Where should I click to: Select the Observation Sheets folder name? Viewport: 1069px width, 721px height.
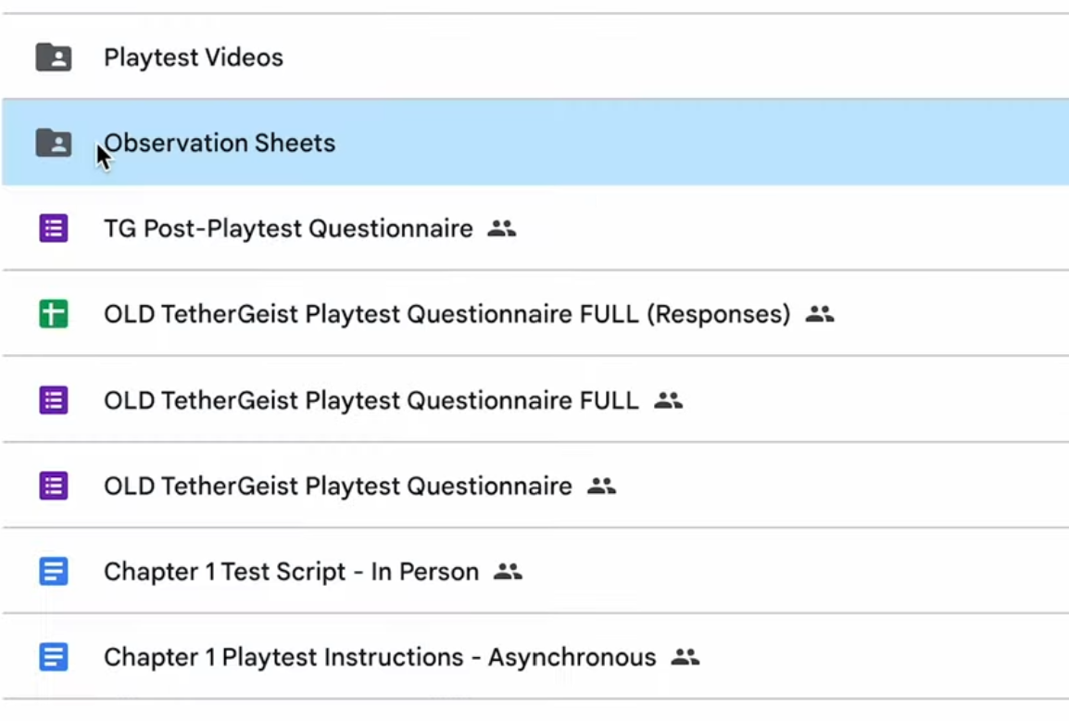point(220,143)
